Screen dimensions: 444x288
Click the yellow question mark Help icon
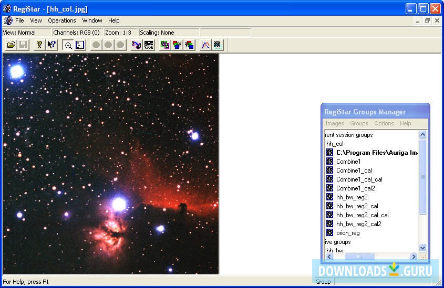(39, 45)
